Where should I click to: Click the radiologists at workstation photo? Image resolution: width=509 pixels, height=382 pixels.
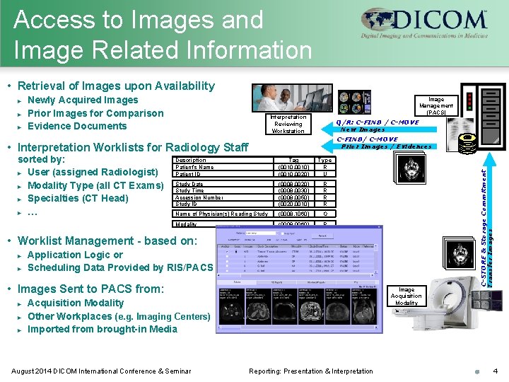coord(292,98)
